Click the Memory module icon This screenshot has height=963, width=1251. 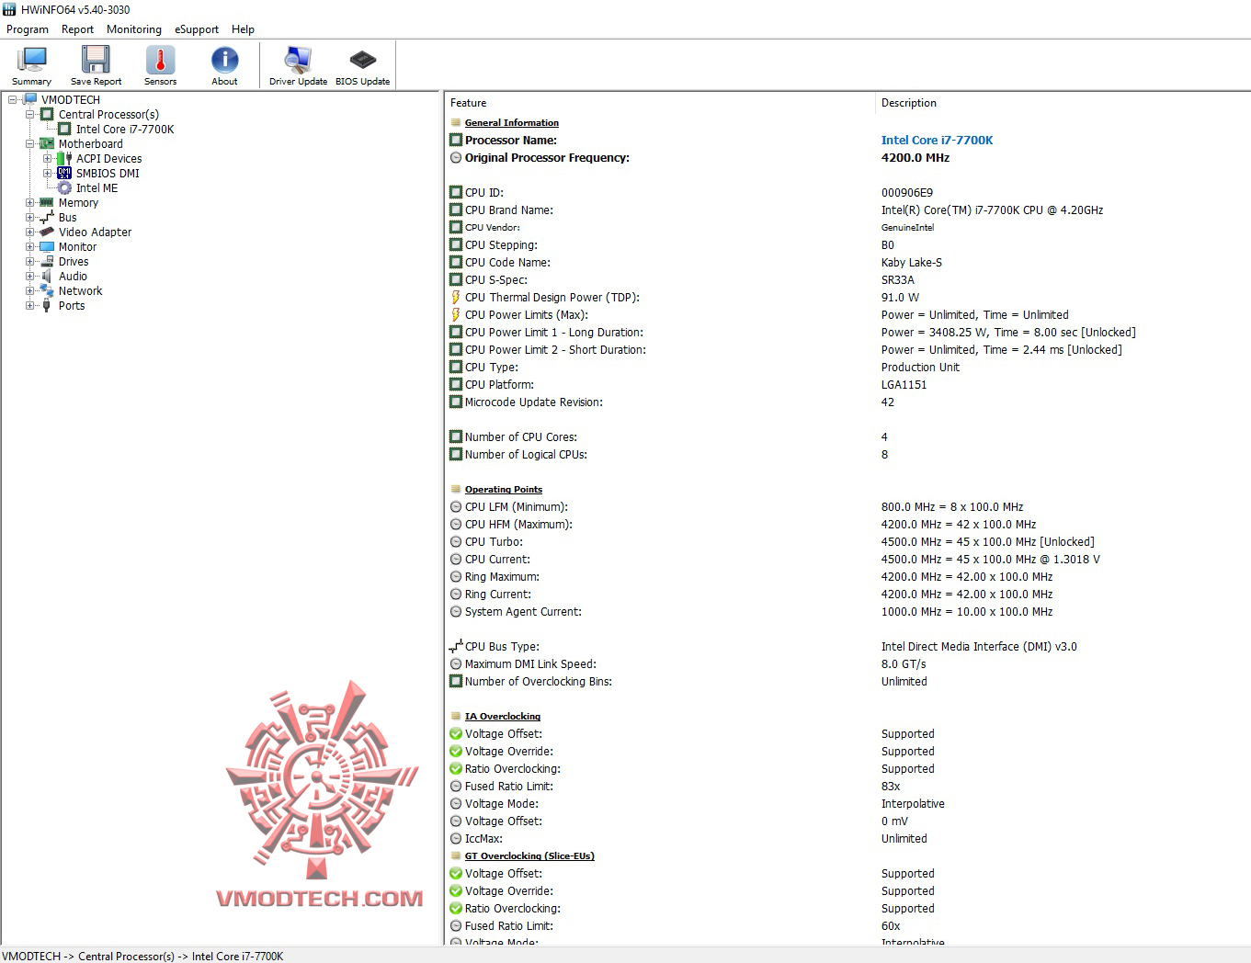[47, 202]
